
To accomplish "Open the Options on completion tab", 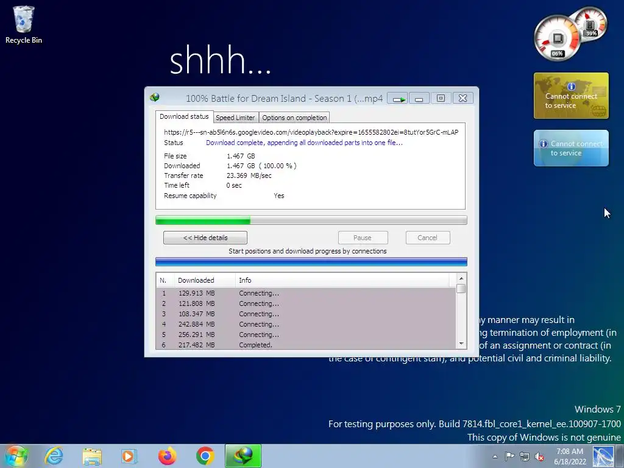I will 294,118.
